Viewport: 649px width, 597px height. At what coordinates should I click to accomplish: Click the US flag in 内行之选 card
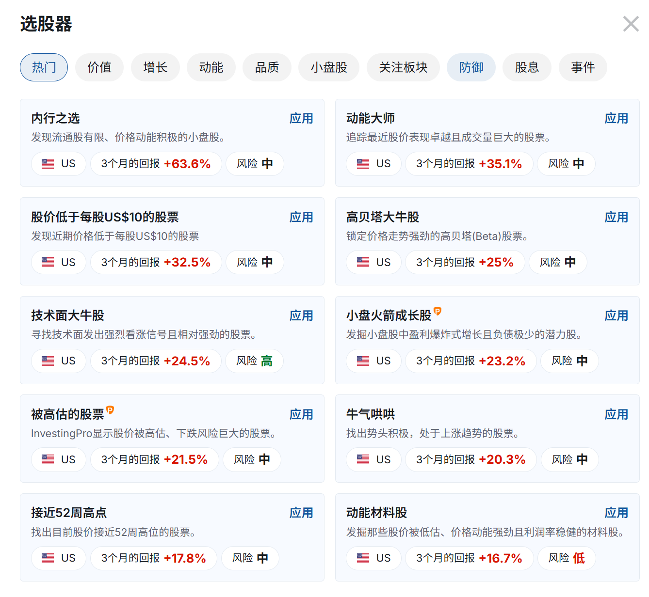tap(48, 164)
